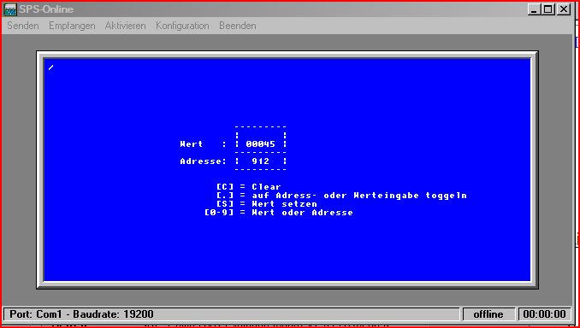Open the Empfangen menu
This screenshot has width=580, height=328.
pyautogui.click(x=72, y=26)
